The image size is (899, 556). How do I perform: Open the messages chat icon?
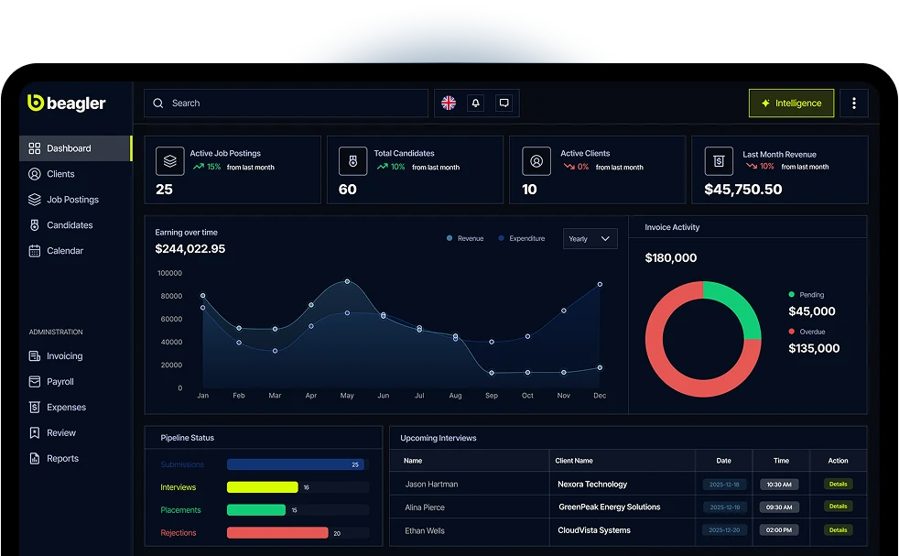pos(504,103)
